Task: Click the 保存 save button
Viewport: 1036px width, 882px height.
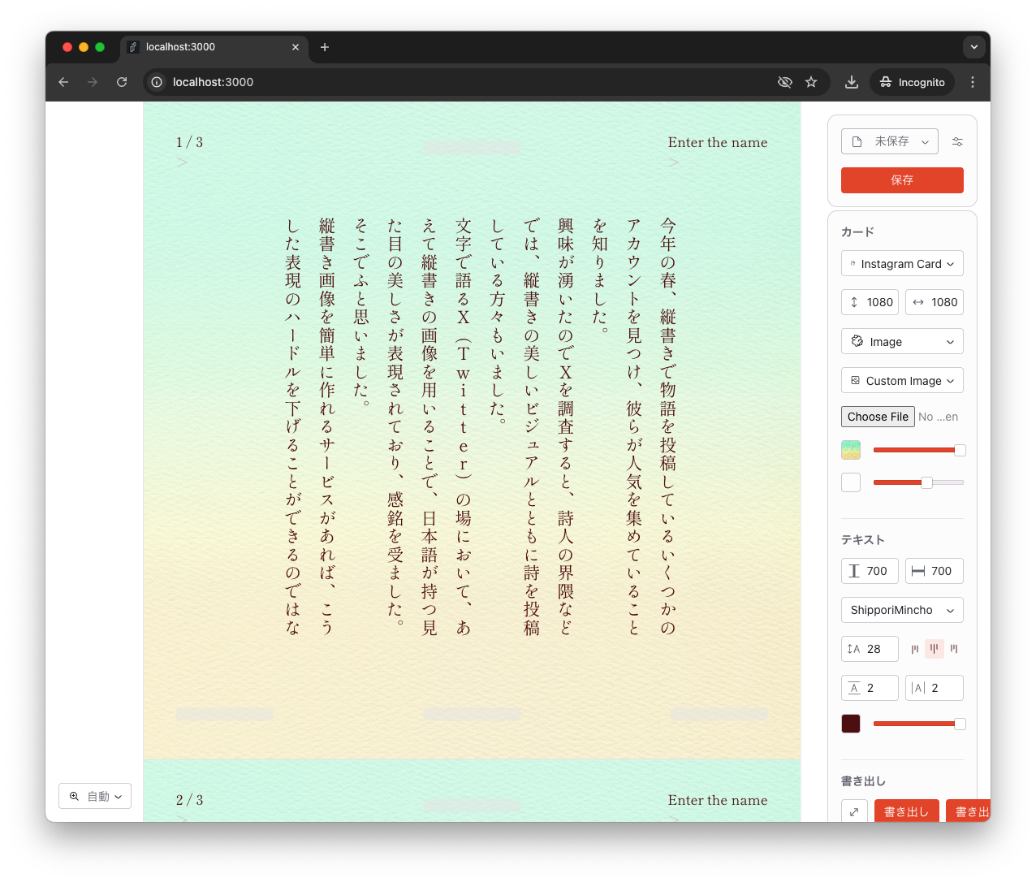Action: coord(902,180)
